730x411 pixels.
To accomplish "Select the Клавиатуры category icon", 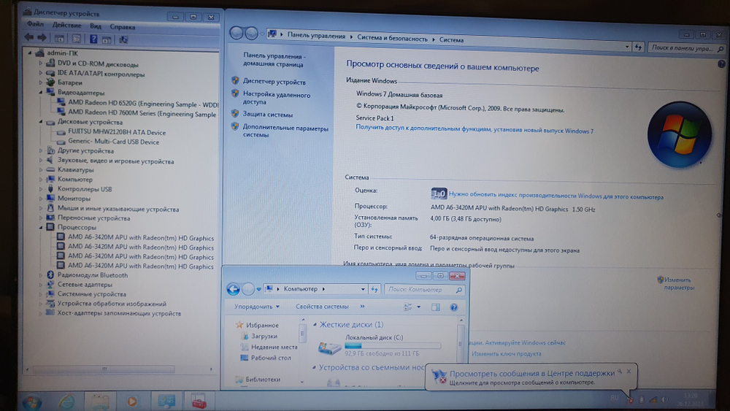I will coord(50,170).
